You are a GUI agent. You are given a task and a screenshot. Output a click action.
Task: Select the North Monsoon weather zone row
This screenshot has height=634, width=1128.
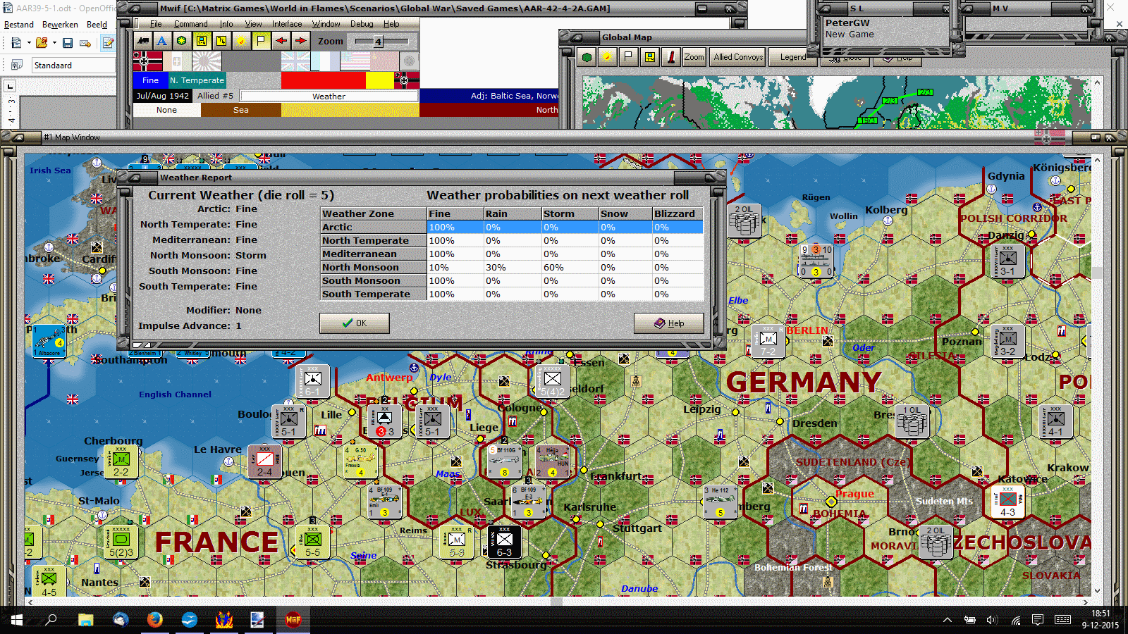click(x=512, y=267)
